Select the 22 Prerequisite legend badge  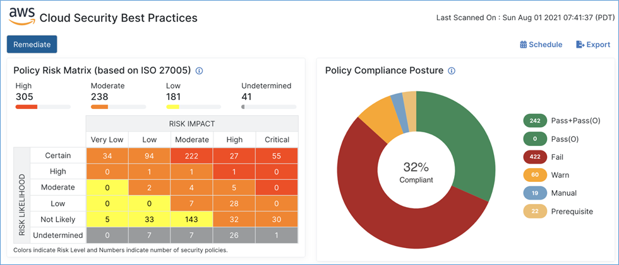[x=535, y=211]
